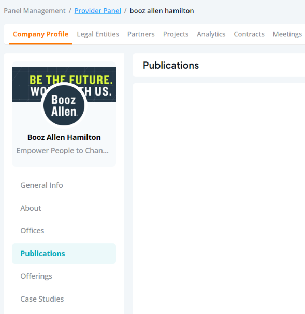
Task: Click the booz allen hamilton breadcrumb text
Action: tap(162, 11)
